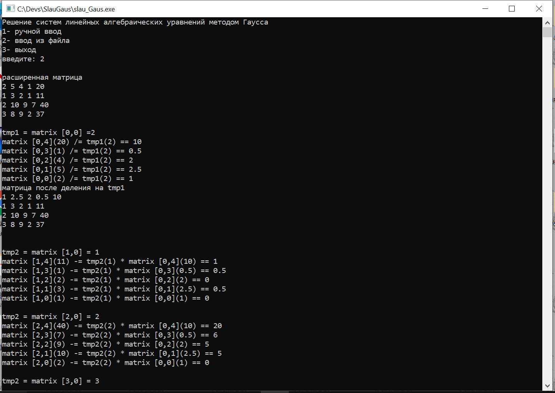The image size is (555, 393).
Task: Click the vertical scrollbar thumb
Action: pos(547,32)
